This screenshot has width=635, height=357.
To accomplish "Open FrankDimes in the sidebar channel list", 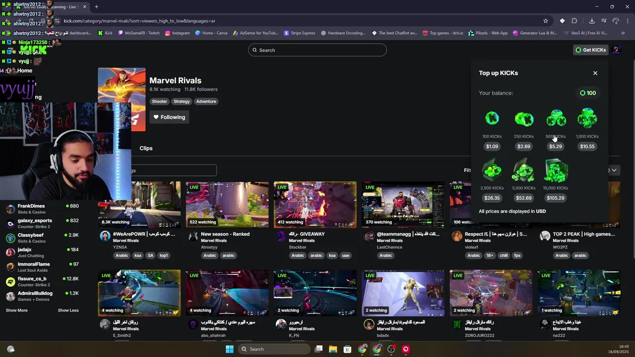I will (42, 209).
